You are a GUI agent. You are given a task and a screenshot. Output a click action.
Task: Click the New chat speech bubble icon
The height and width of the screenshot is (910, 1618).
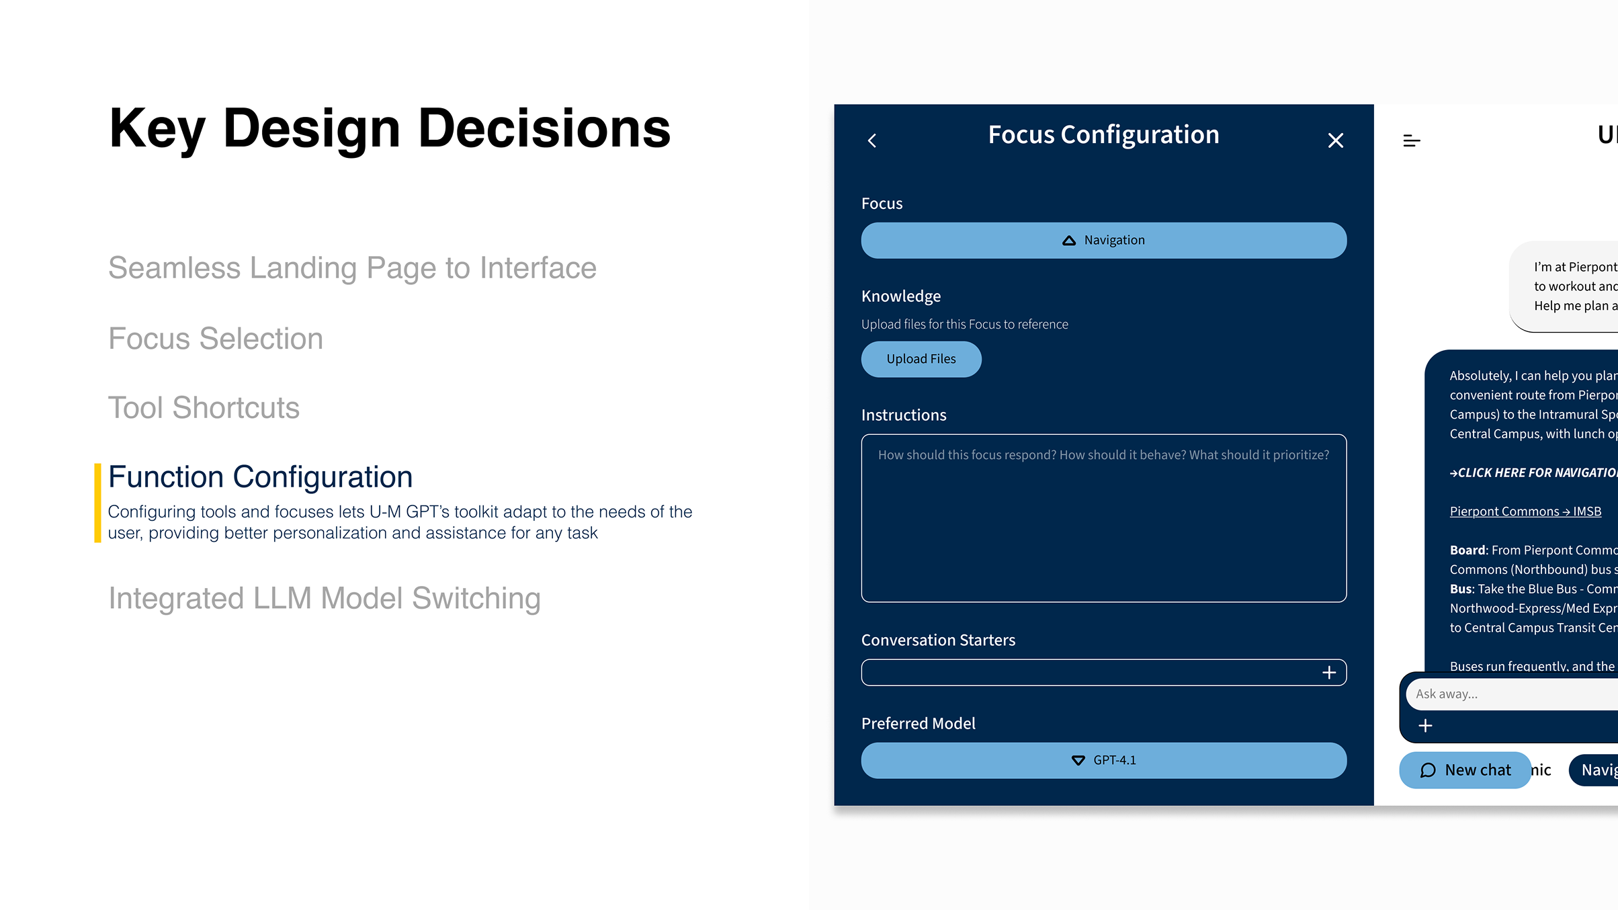point(1428,770)
